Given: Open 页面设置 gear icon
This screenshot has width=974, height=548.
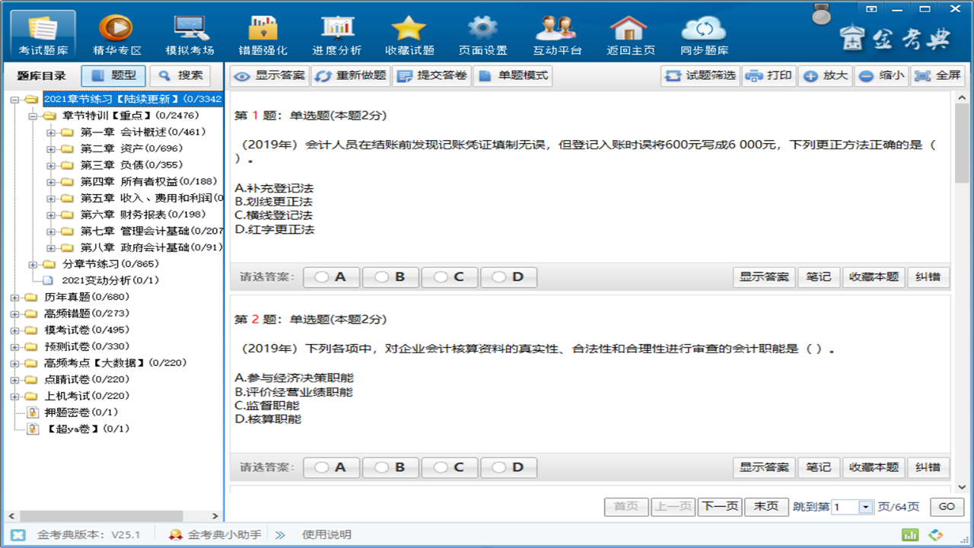Looking at the screenshot, I should point(482,35).
